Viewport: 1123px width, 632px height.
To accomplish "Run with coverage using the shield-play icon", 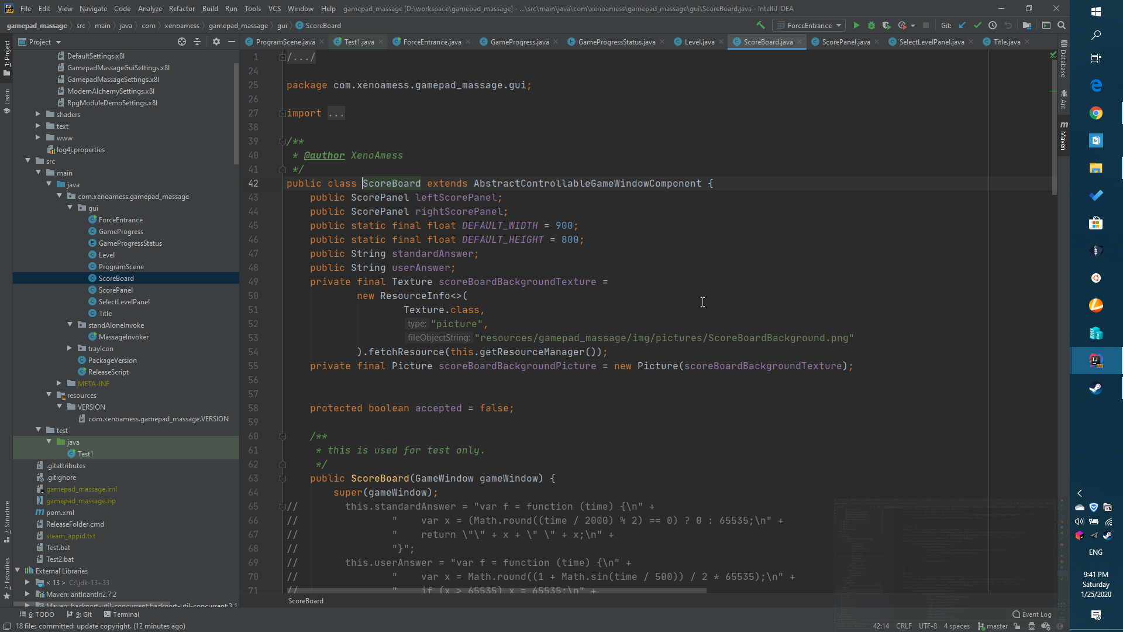I will [887, 25].
